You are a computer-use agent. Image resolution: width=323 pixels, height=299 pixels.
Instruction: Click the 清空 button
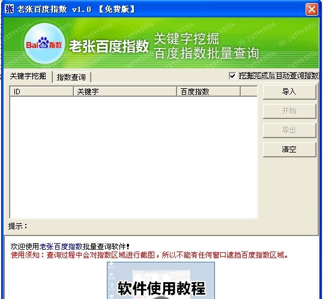pyautogui.click(x=289, y=149)
